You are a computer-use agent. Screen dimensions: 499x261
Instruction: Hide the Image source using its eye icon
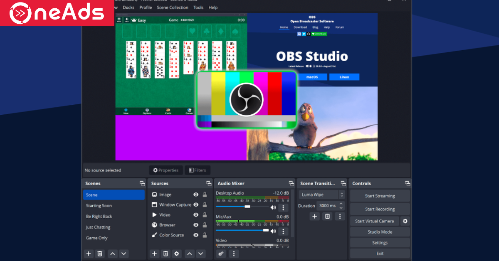click(x=196, y=195)
